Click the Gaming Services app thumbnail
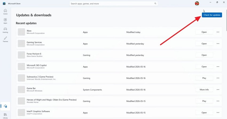This screenshot has height=119, width=227. 21,44
